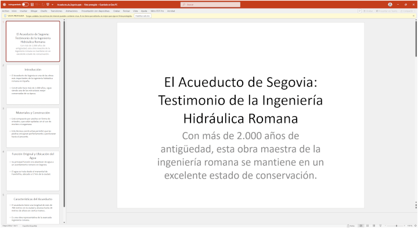Image resolution: width=418 pixels, height=228 pixels.
Task: Close the protected view message bar
Action: (x=413, y=16)
